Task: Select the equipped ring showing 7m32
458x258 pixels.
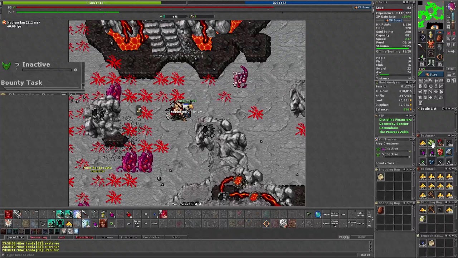Action: coord(423,57)
